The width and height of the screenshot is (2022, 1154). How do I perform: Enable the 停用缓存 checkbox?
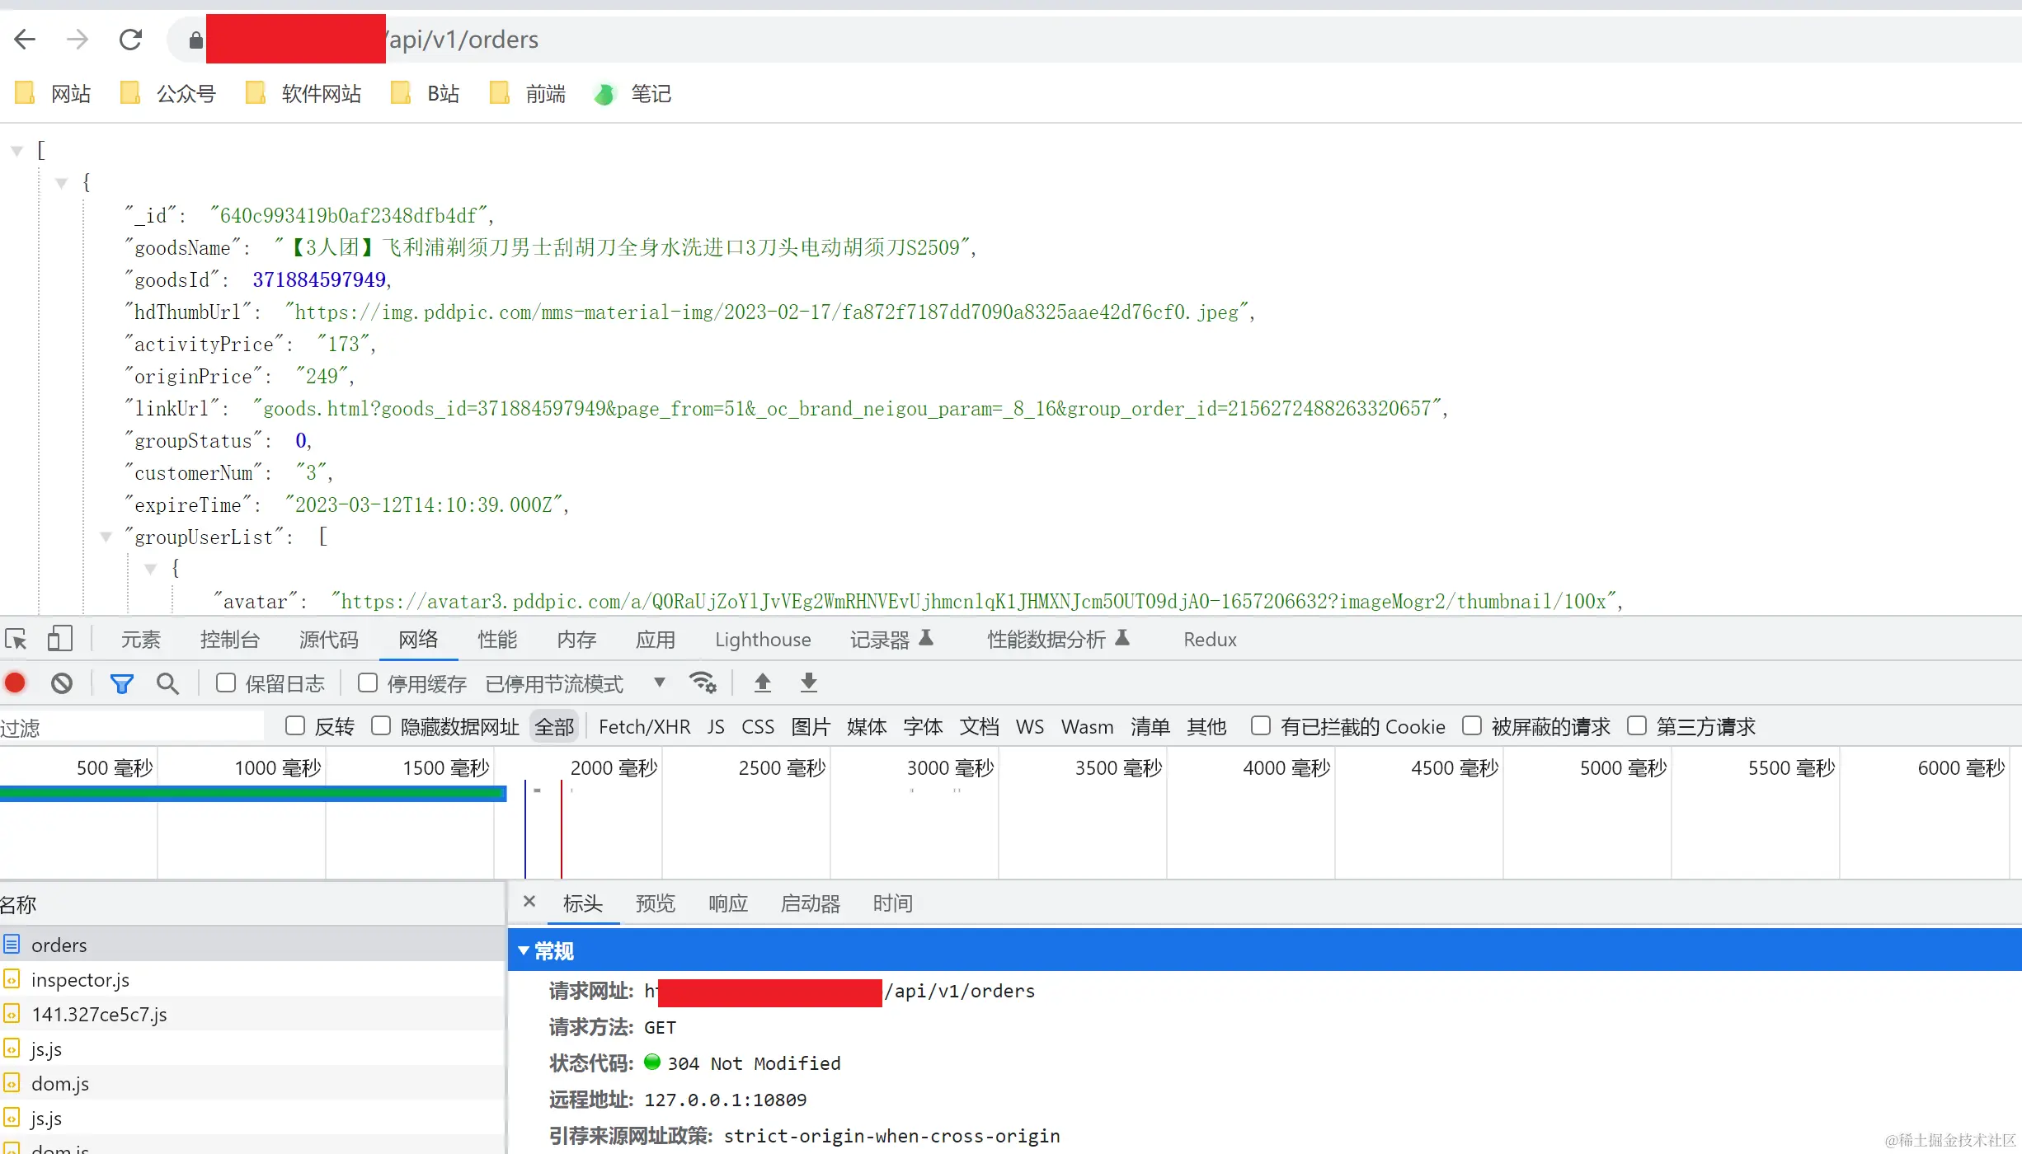[368, 683]
